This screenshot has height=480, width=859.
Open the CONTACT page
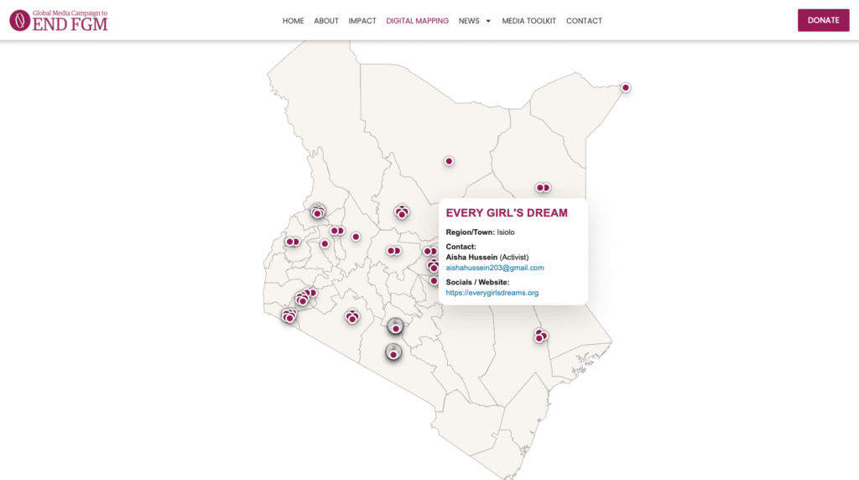tap(584, 21)
